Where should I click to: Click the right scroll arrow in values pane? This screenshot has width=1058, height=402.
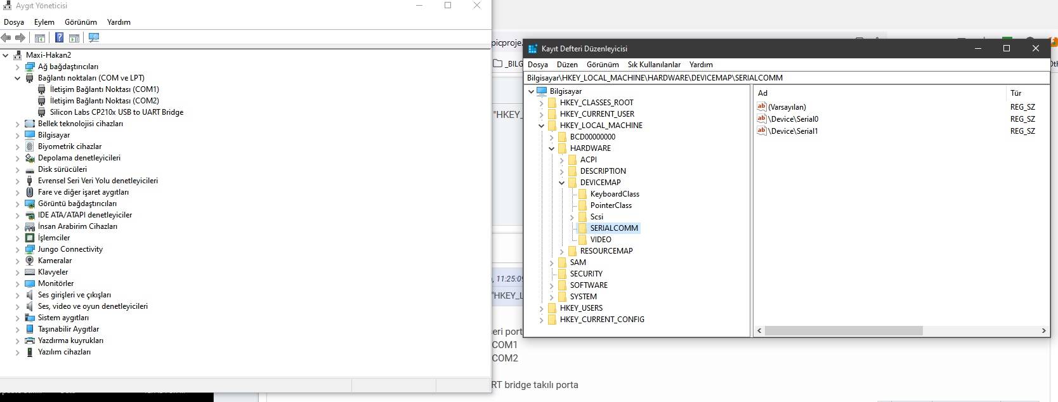pyautogui.click(x=1043, y=331)
